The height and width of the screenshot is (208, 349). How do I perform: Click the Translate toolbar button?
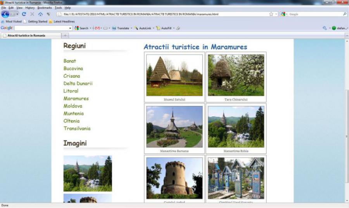click(x=121, y=28)
